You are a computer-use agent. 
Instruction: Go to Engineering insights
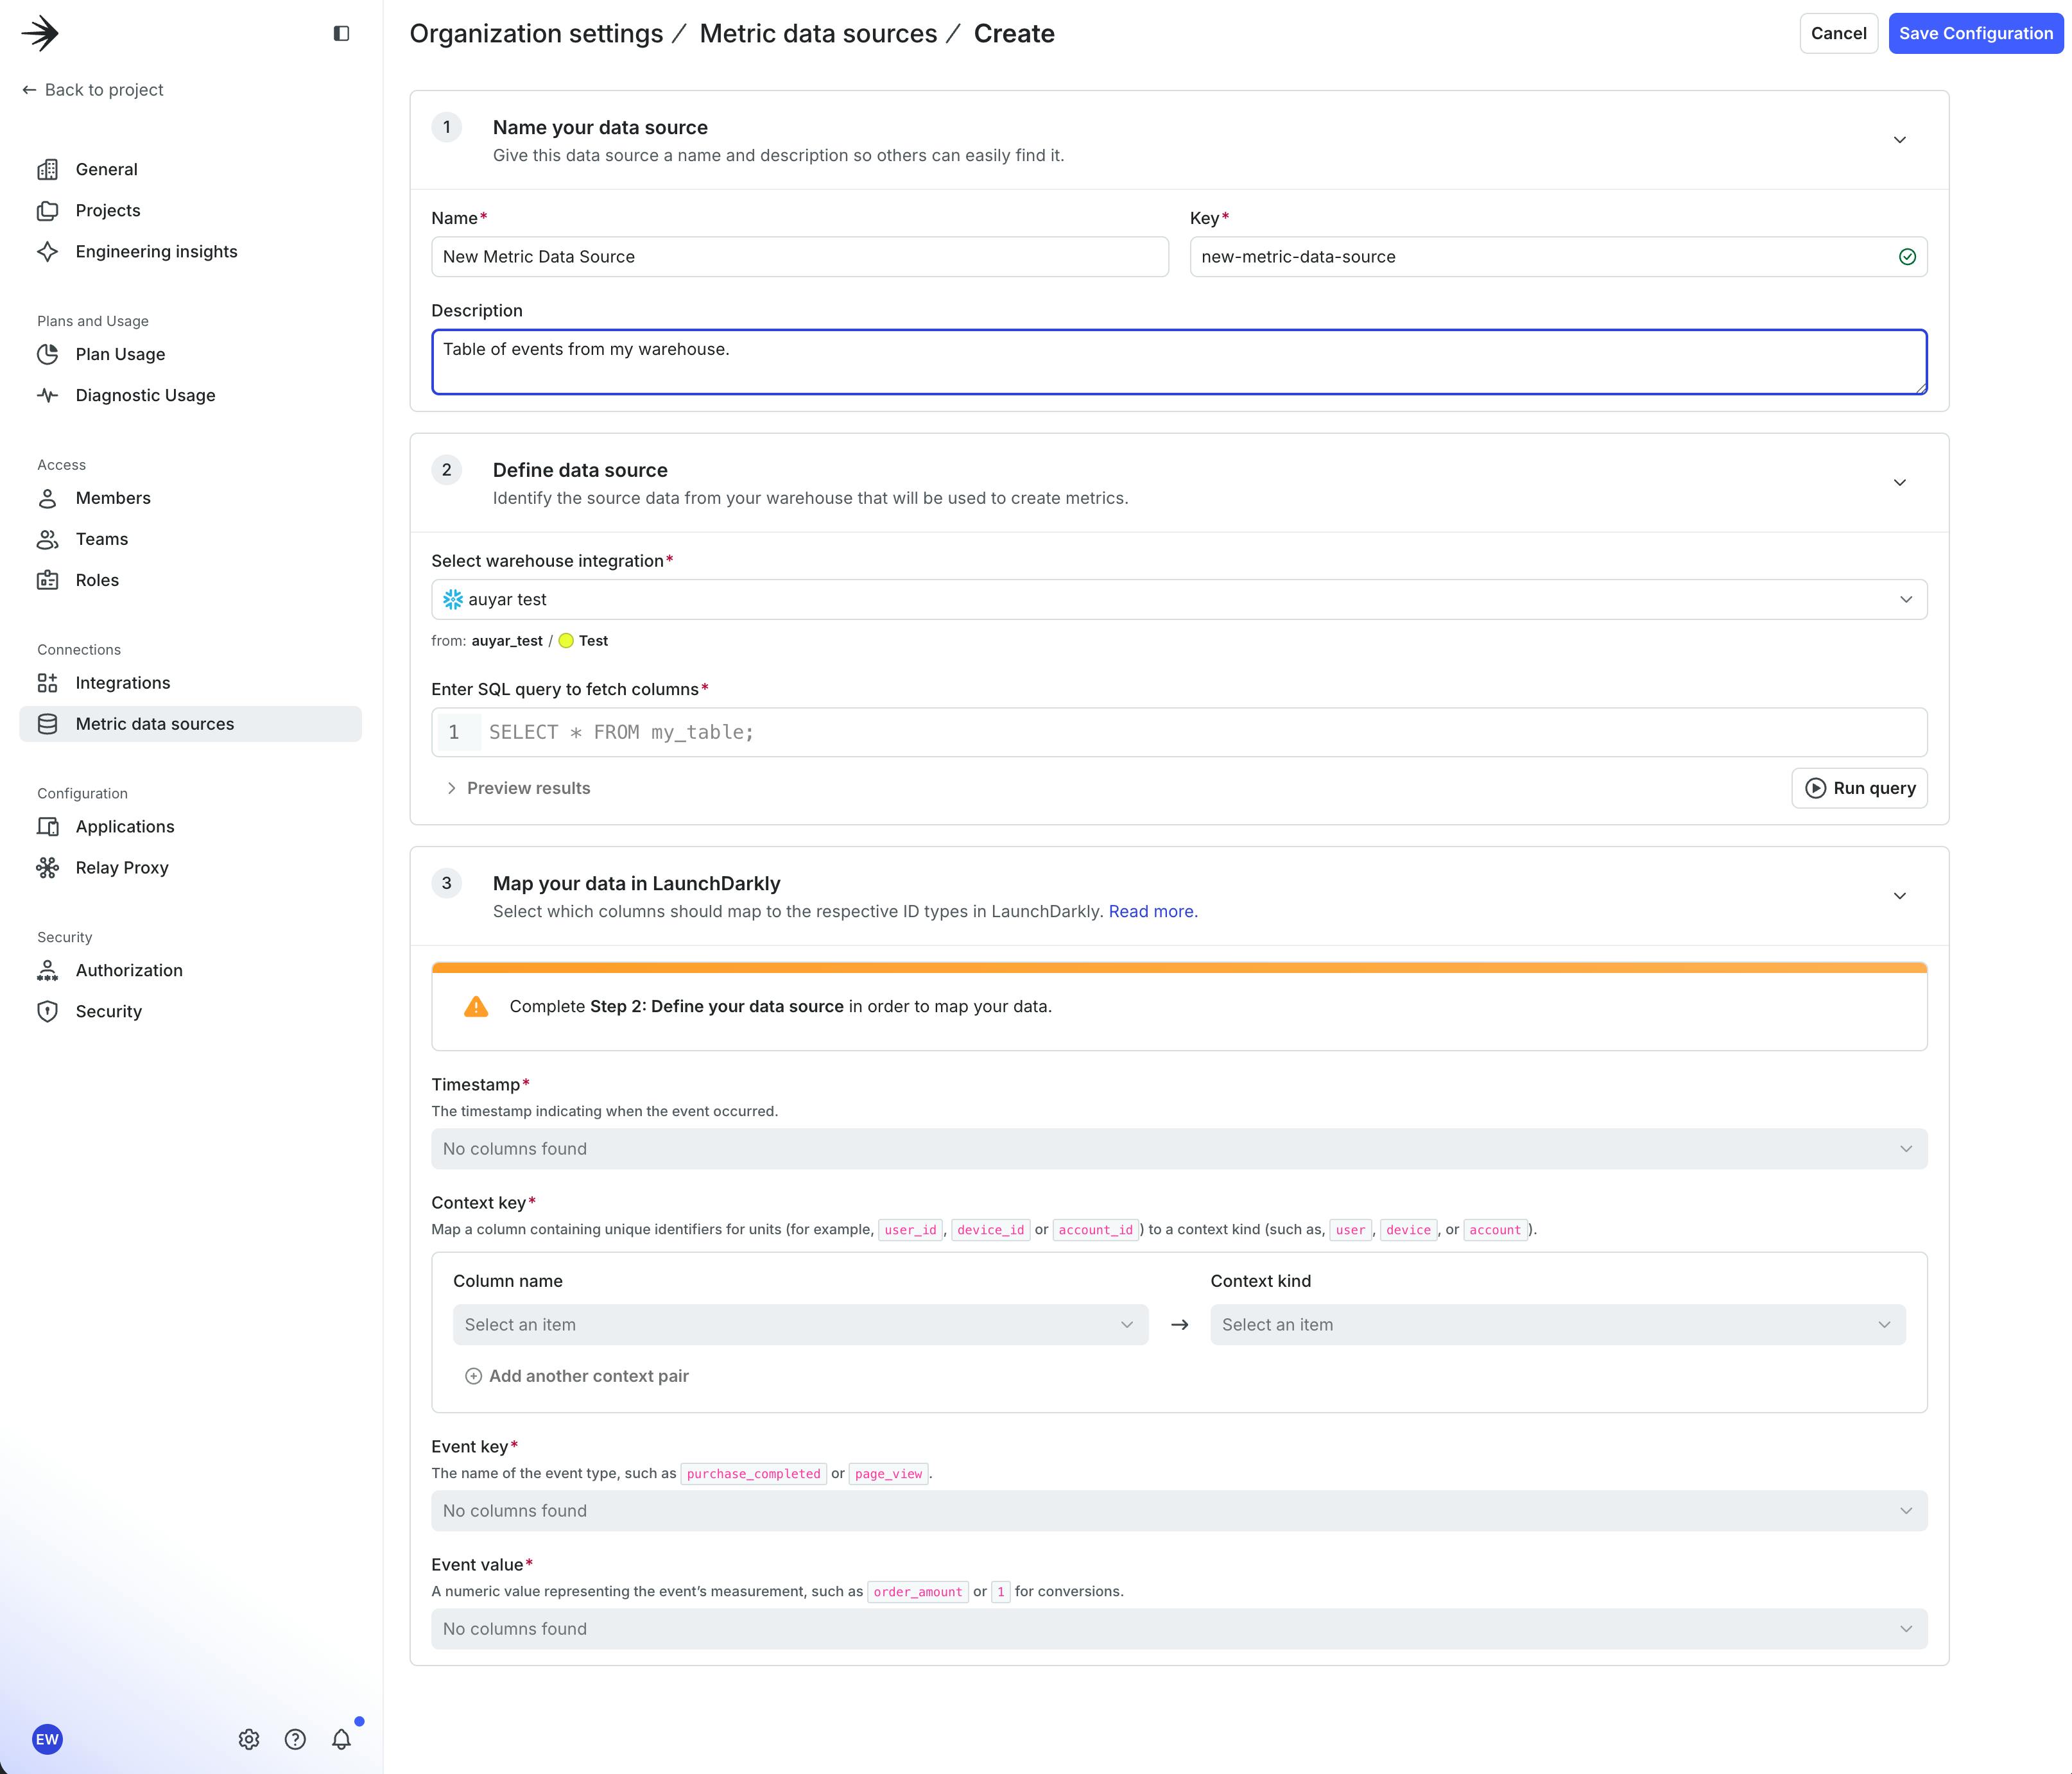tap(156, 251)
